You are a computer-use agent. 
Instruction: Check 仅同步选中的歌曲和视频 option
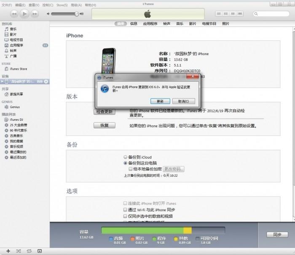click(125, 216)
